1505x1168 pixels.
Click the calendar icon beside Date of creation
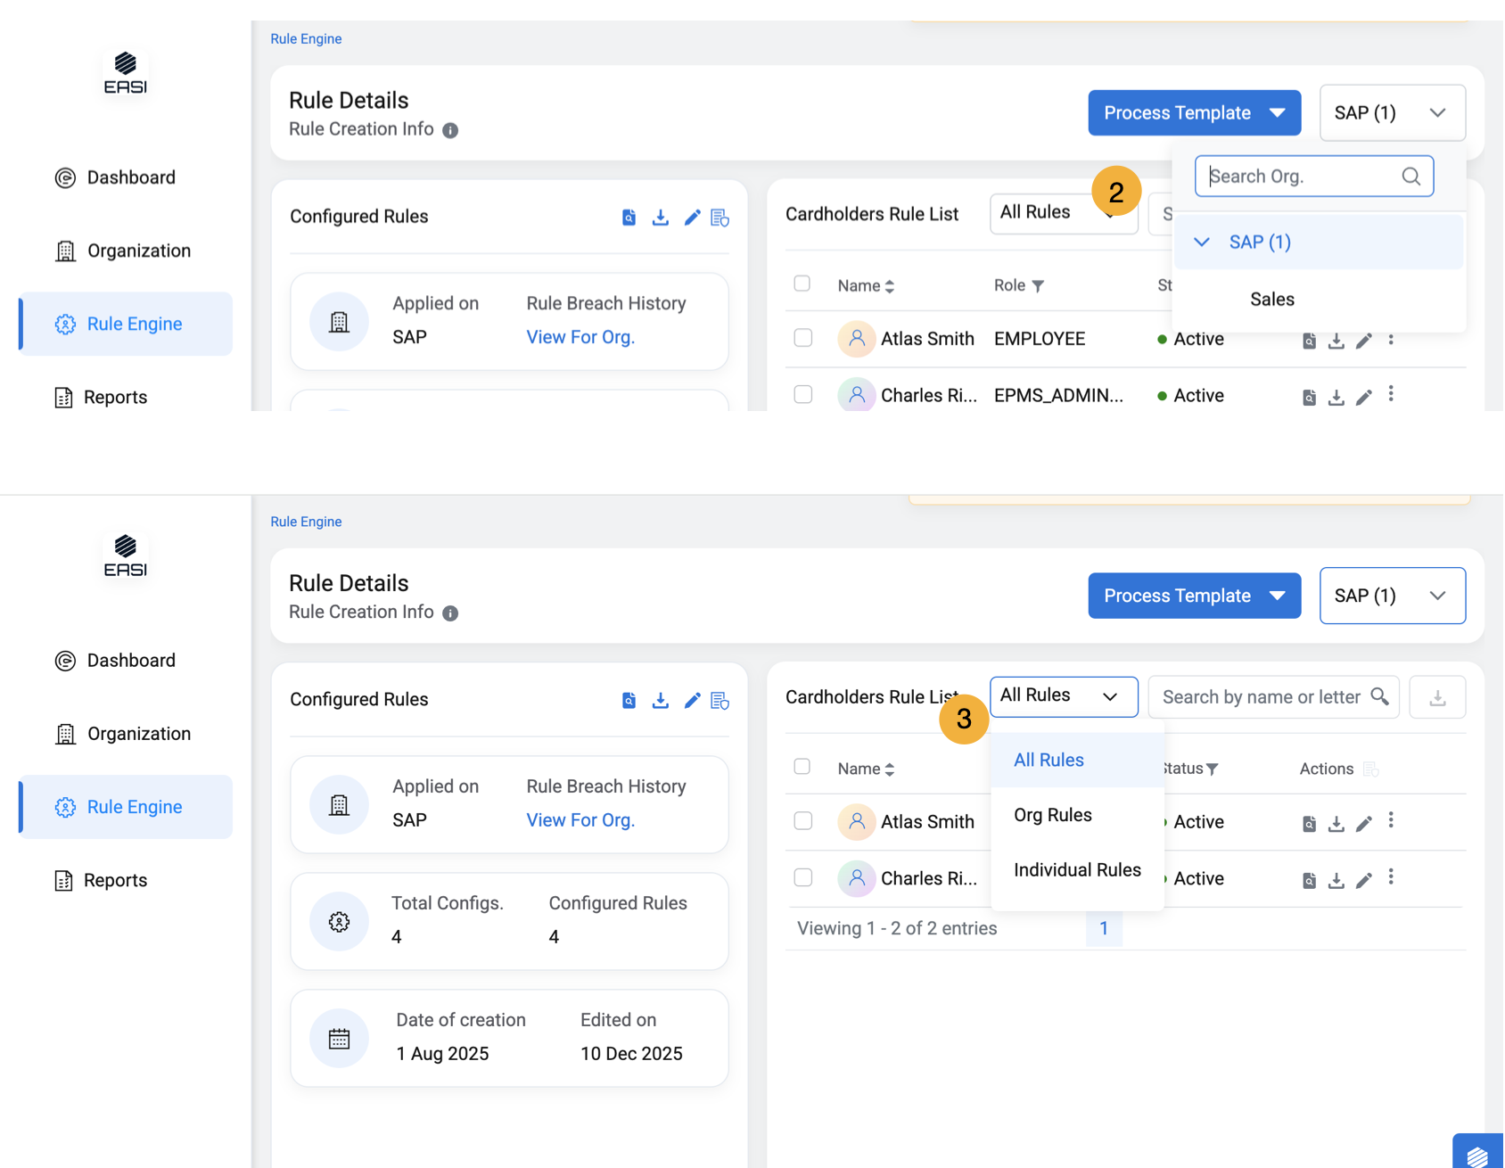tap(339, 1039)
